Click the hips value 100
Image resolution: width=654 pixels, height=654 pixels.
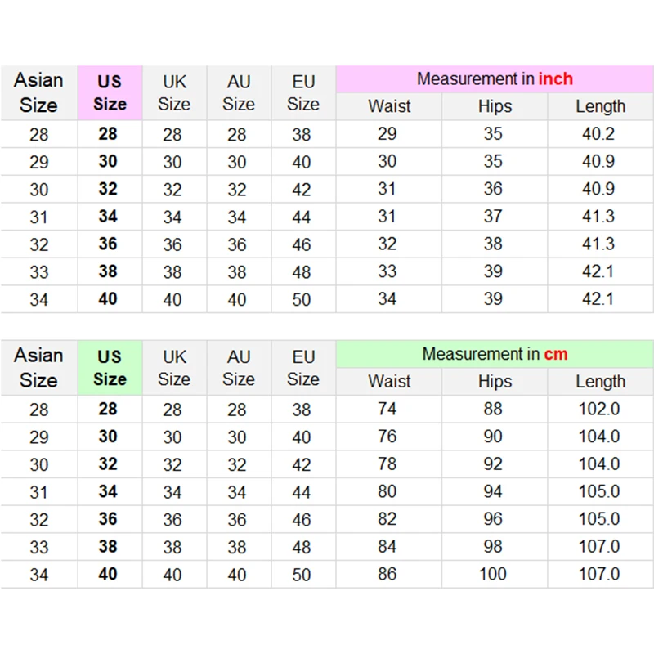[x=493, y=575]
